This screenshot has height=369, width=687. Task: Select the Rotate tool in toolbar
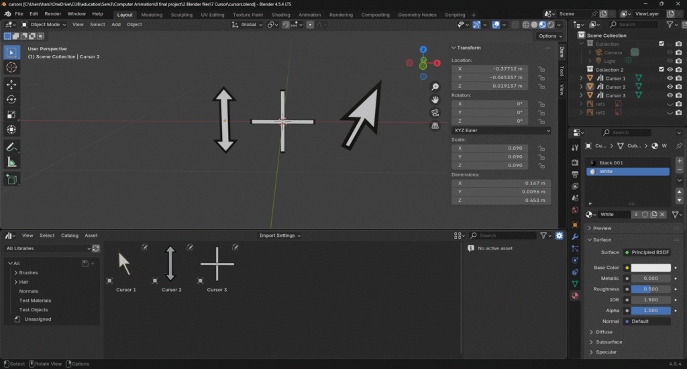click(x=11, y=99)
